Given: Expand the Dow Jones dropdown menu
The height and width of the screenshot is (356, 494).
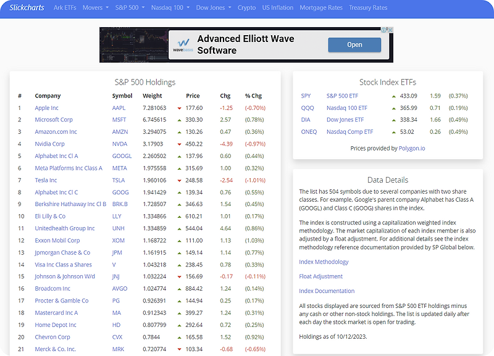Looking at the screenshot, I should [214, 7].
